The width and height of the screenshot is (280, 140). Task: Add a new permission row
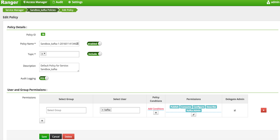pyautogui.click(x=42, y=121)
